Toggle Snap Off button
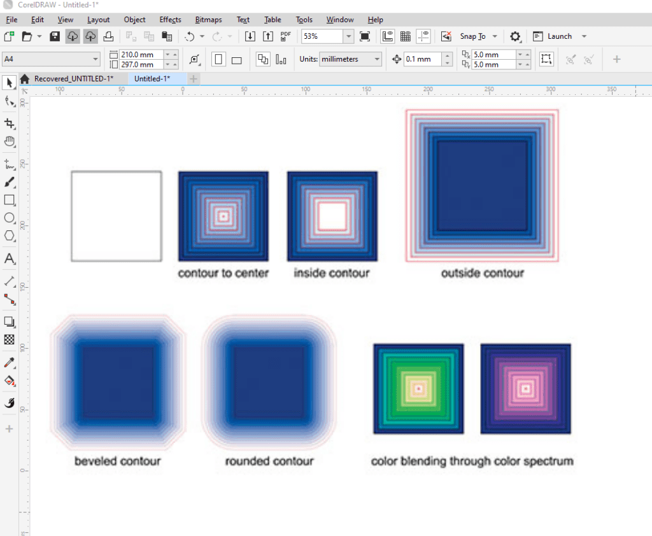The width and height of the screenshot is (652, 536). pos(447,36)
